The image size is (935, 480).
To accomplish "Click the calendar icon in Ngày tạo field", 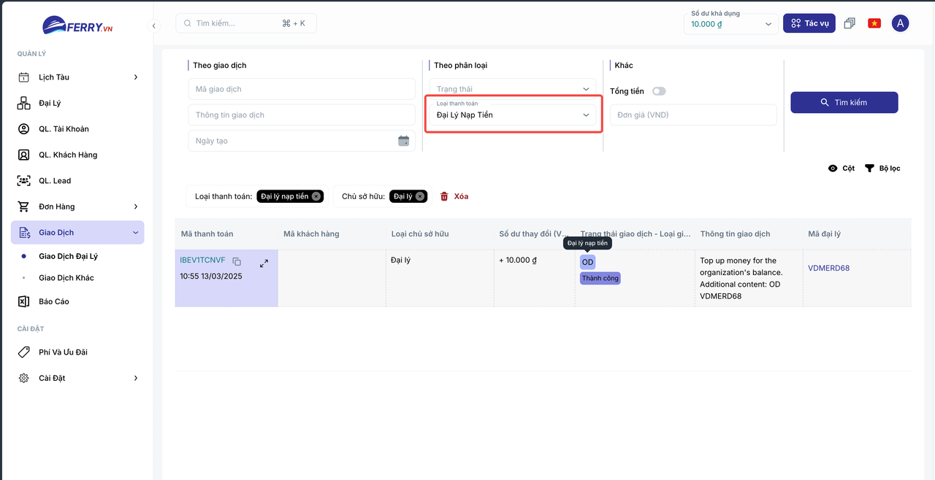I will [403, 141].
